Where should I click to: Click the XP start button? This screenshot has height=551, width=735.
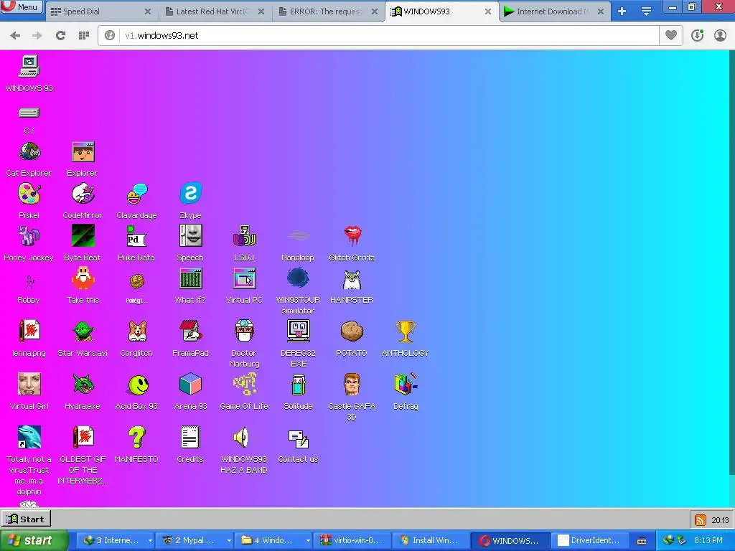33,540
